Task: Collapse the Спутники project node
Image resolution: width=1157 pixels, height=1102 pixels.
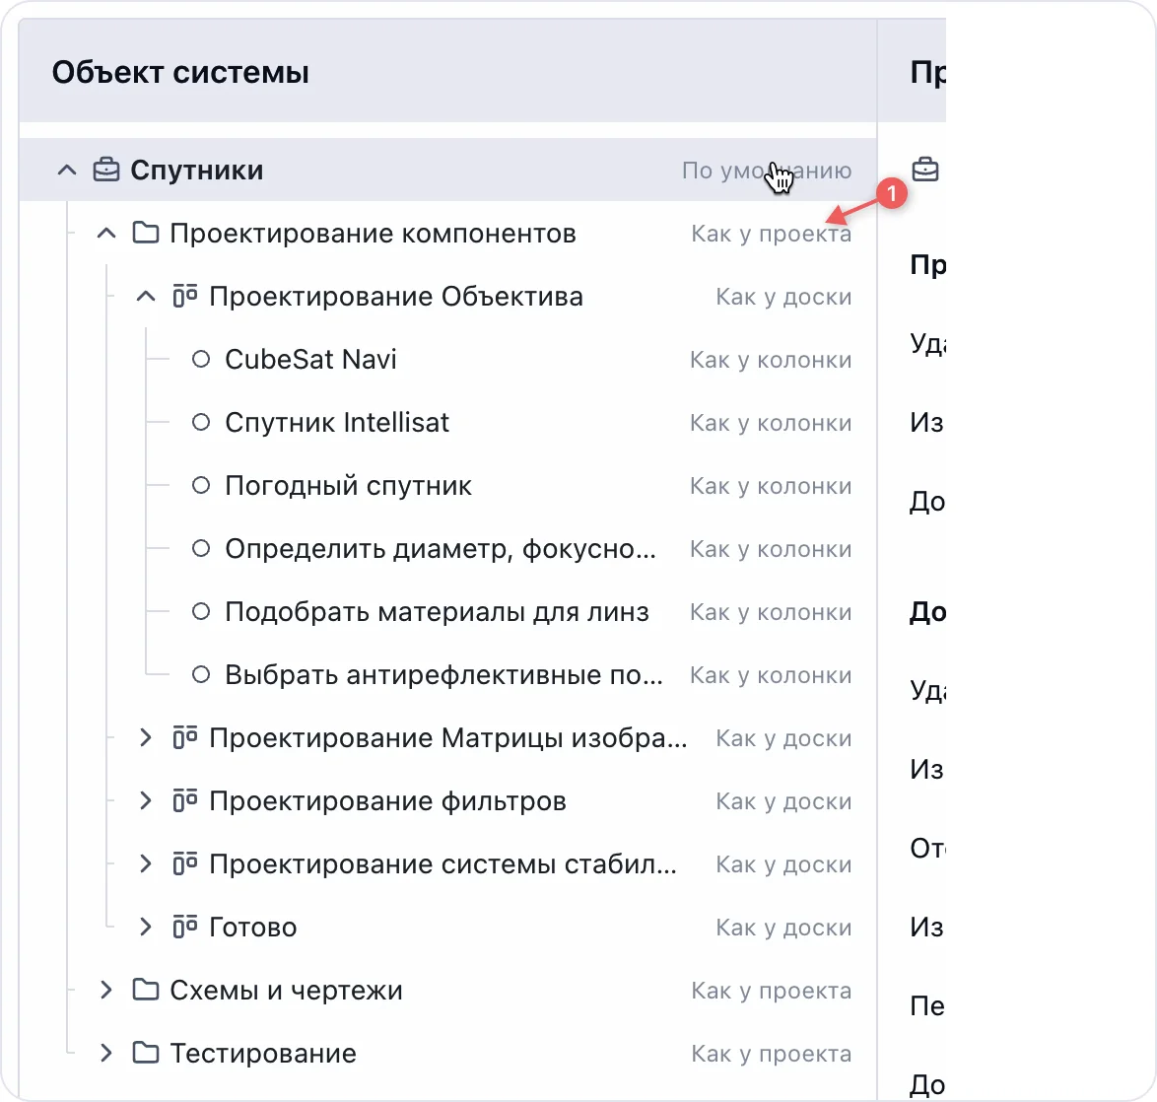Action: coord(67,171)
